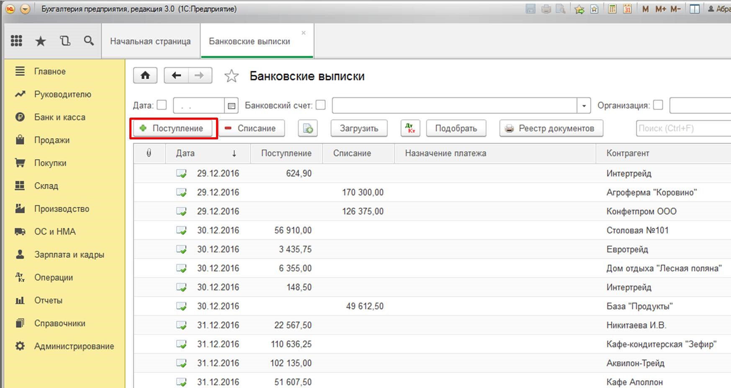Expand the Банковский счет dropdown list

[584, 106]
